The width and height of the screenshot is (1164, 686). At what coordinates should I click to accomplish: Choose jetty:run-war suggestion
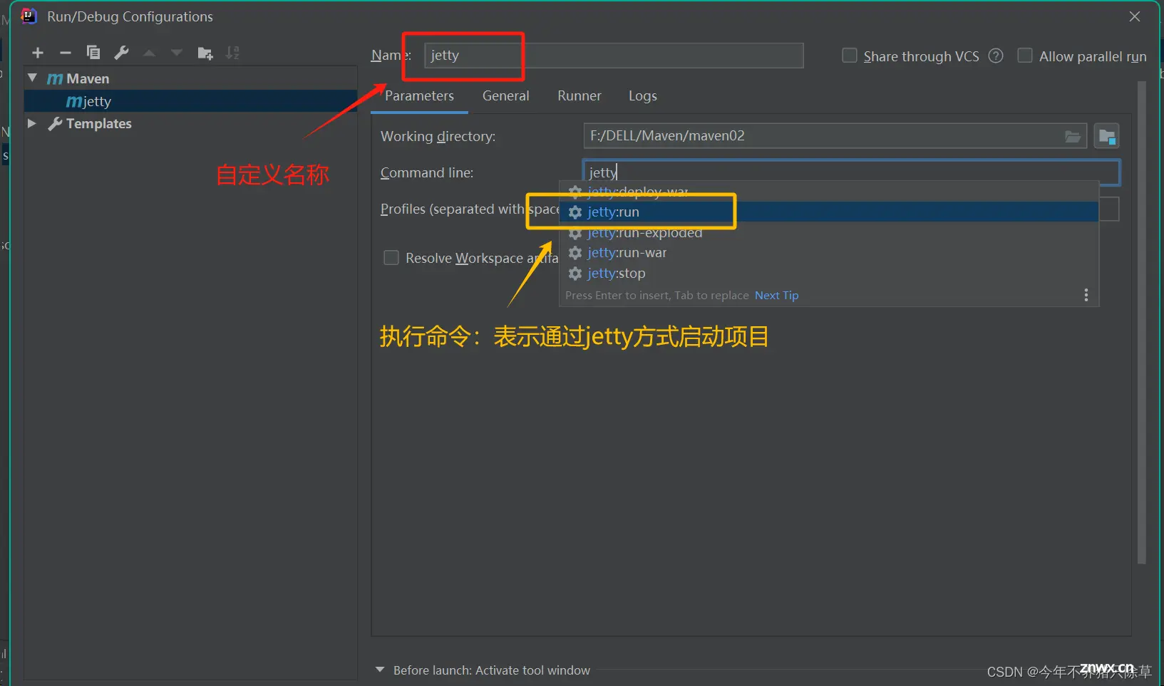click(x=829, y=253)
